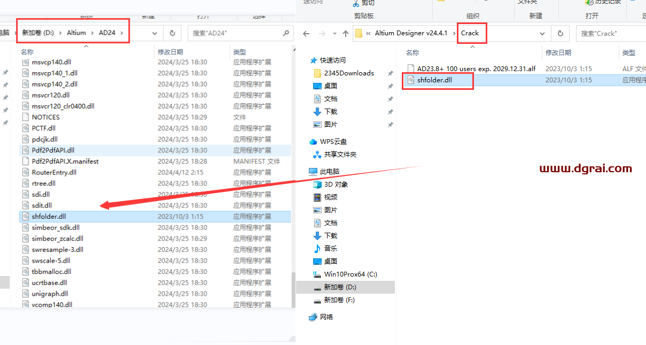Select pinned 图片 under quick access
Image resolution: width=646 pixels, height=345 pixels.
pyautogui.click(x=331, y=124)
